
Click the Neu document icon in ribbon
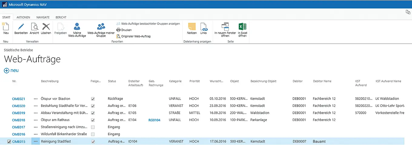pyautogui.click(x=6, y=27)
